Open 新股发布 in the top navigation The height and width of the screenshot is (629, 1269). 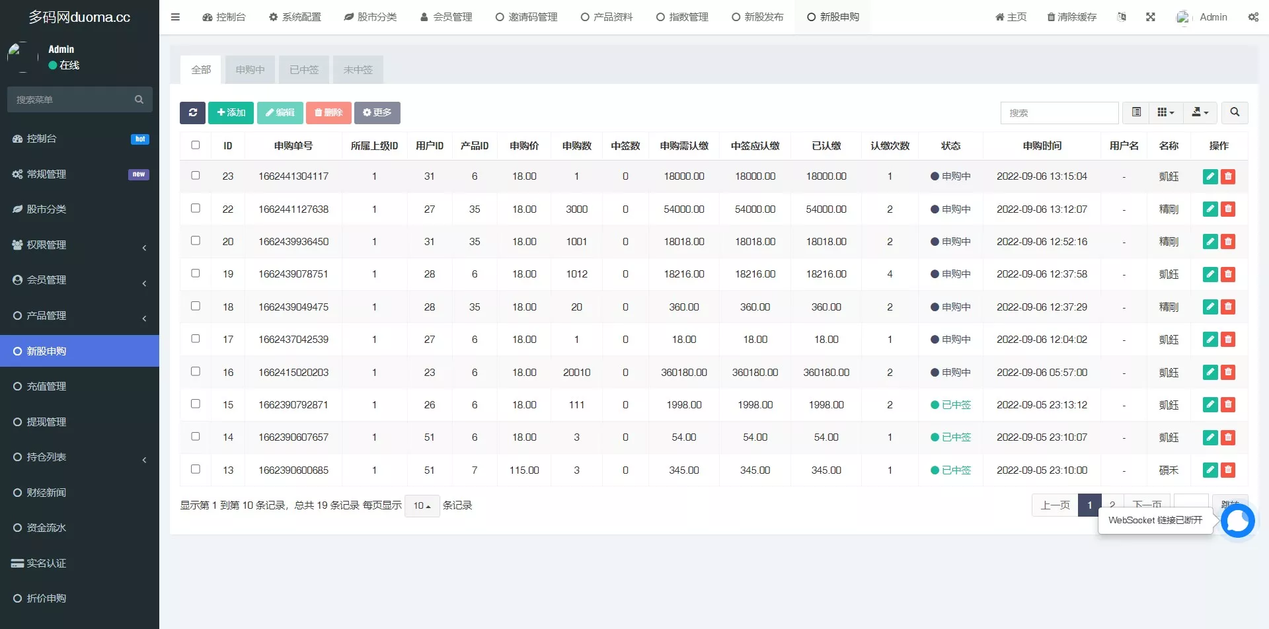point(757,17)
